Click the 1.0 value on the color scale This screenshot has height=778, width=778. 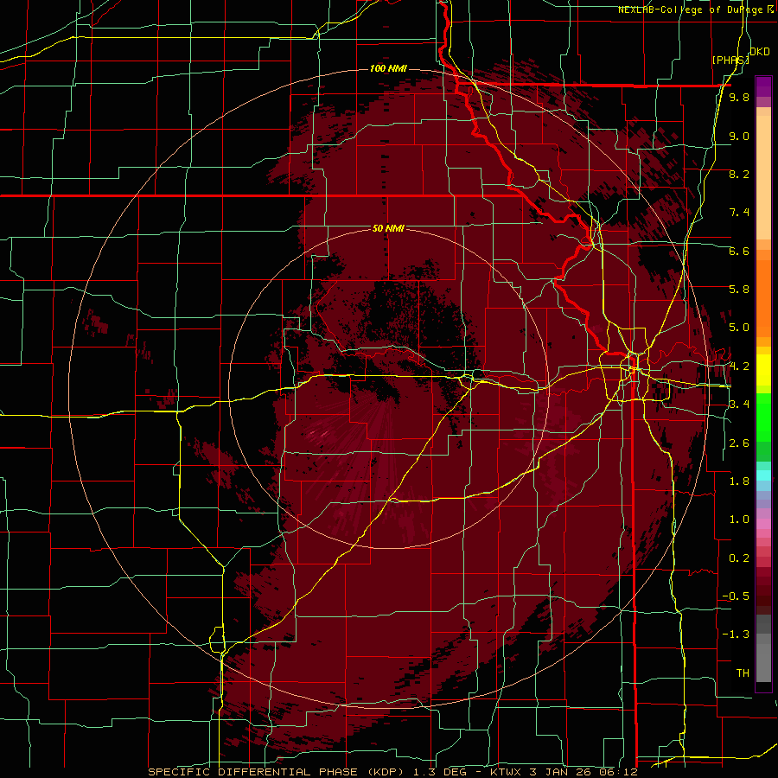tap(739, 520)
